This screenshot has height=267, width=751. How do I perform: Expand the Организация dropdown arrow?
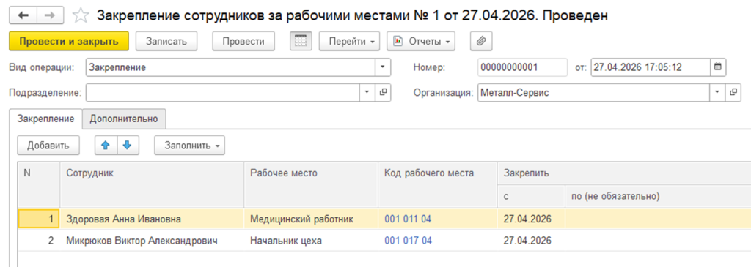click(x=717, y=93)
